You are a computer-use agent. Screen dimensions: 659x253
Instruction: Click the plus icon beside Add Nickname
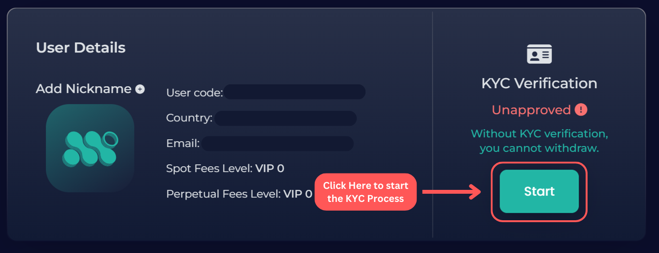(x=140, y=89)
